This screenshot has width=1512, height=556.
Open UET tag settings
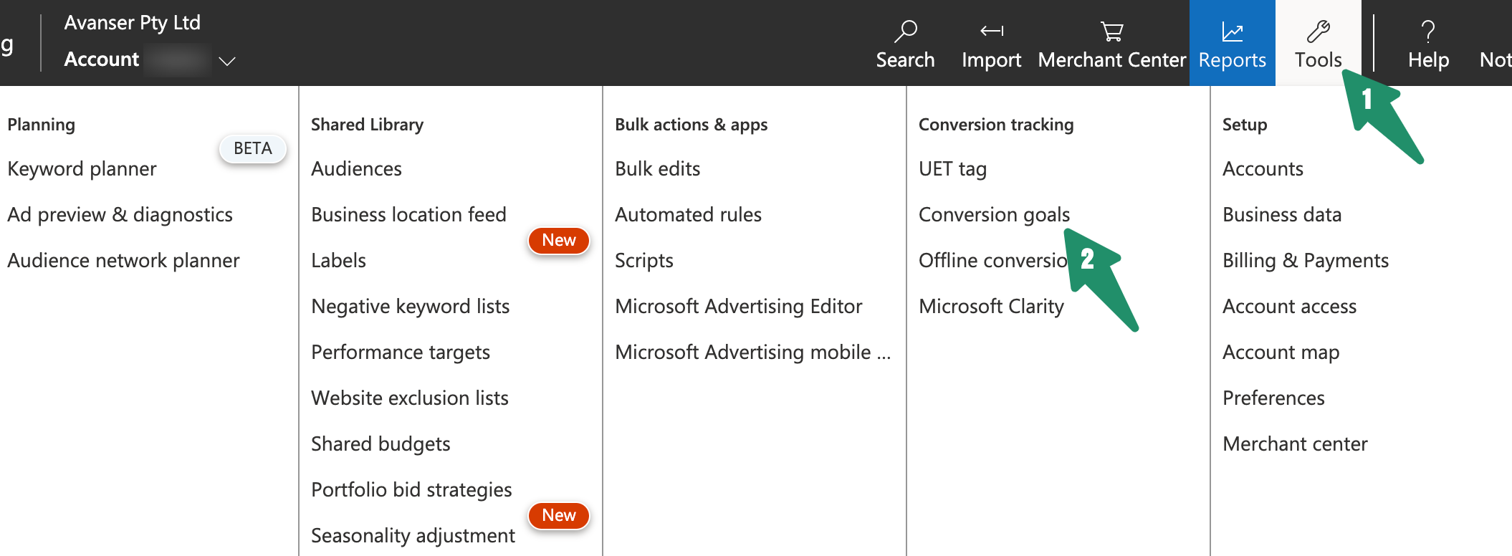(x=952, y=169)
